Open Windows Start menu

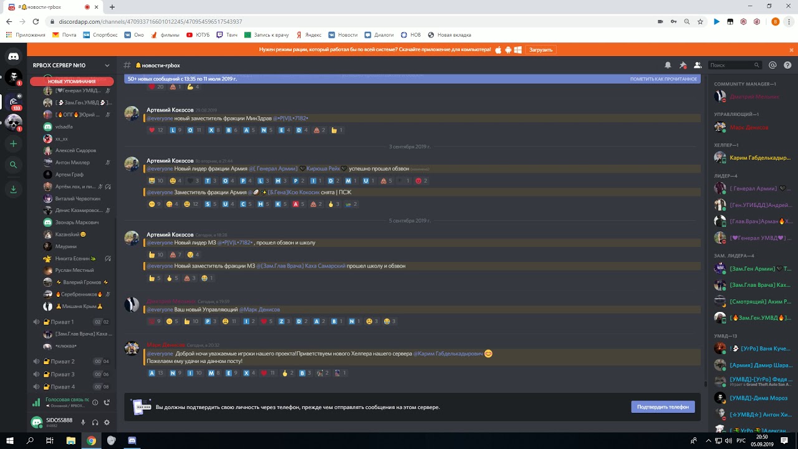point(10,440)
